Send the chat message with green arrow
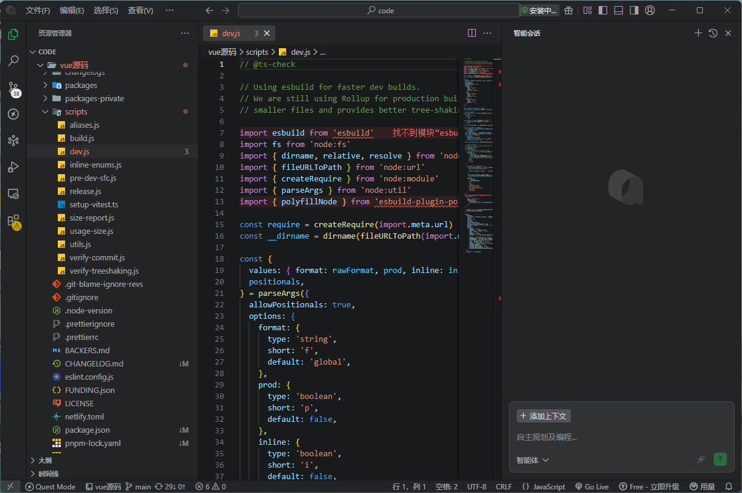The width and height of the screenshot is (742, 493). coord(720,459)
